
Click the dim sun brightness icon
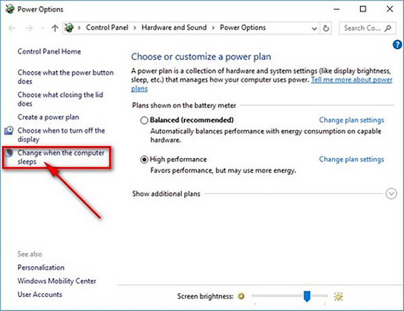click(x=241, y=296)
